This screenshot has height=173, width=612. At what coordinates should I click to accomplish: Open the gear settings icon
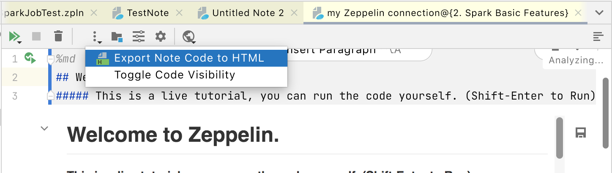tap(161, 37)
